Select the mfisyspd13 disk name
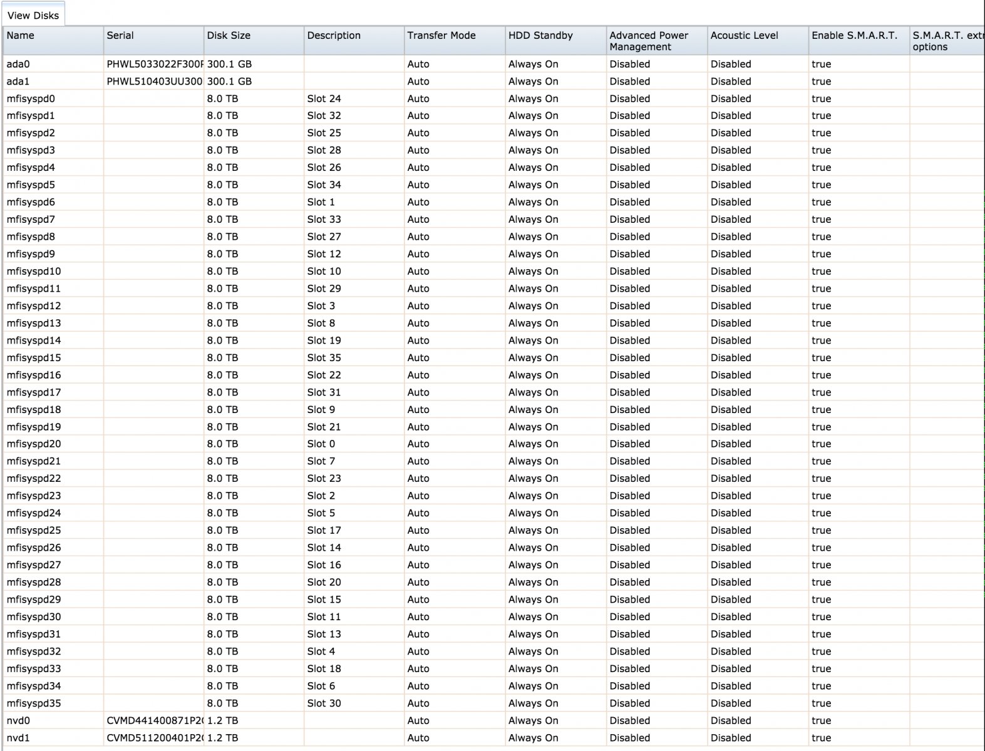 34,324
